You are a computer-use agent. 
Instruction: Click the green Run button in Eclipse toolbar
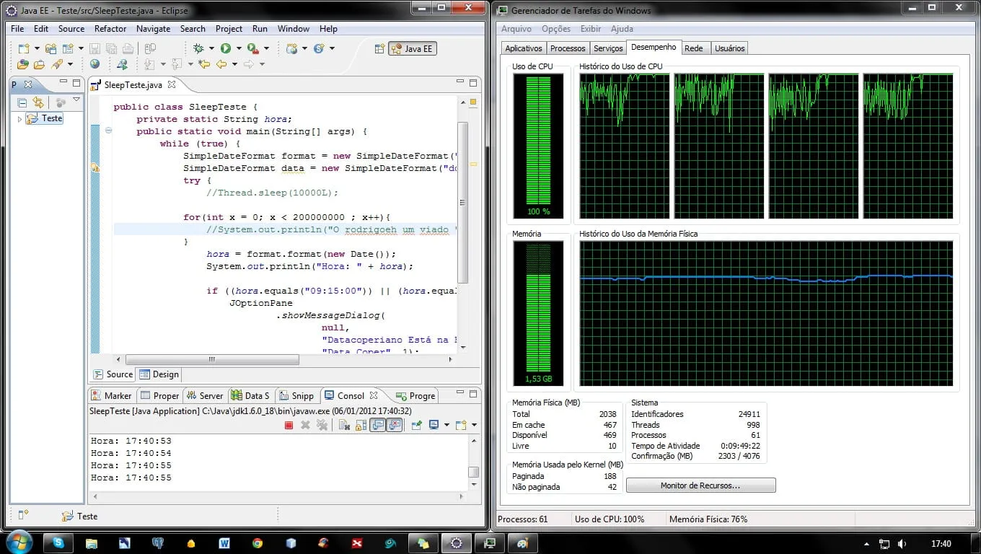pos(226,48)
